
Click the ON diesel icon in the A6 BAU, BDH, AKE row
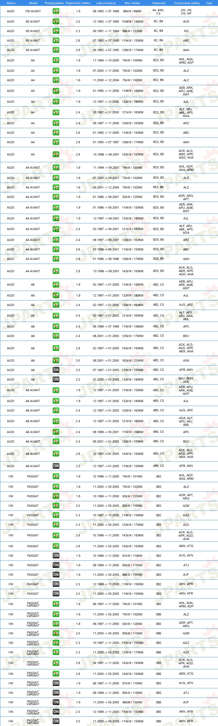point(56,379)
